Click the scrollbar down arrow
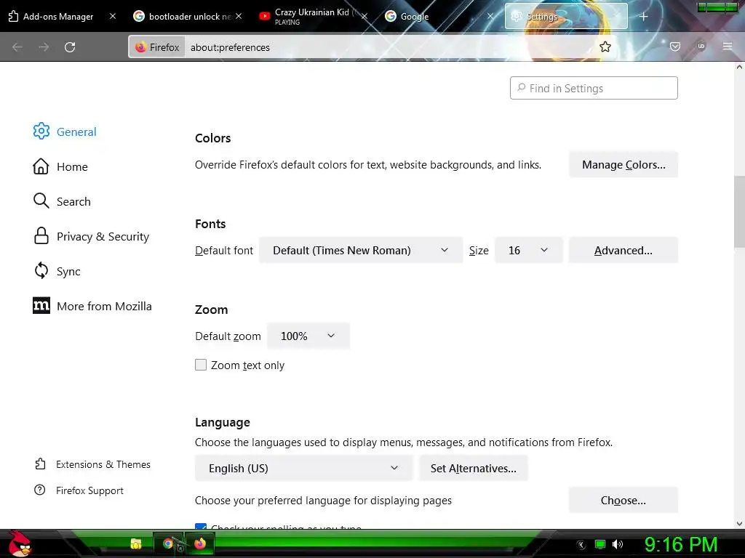Image resolution: width=745 pixels, height=558 pixels. click(x=739, y=523)
